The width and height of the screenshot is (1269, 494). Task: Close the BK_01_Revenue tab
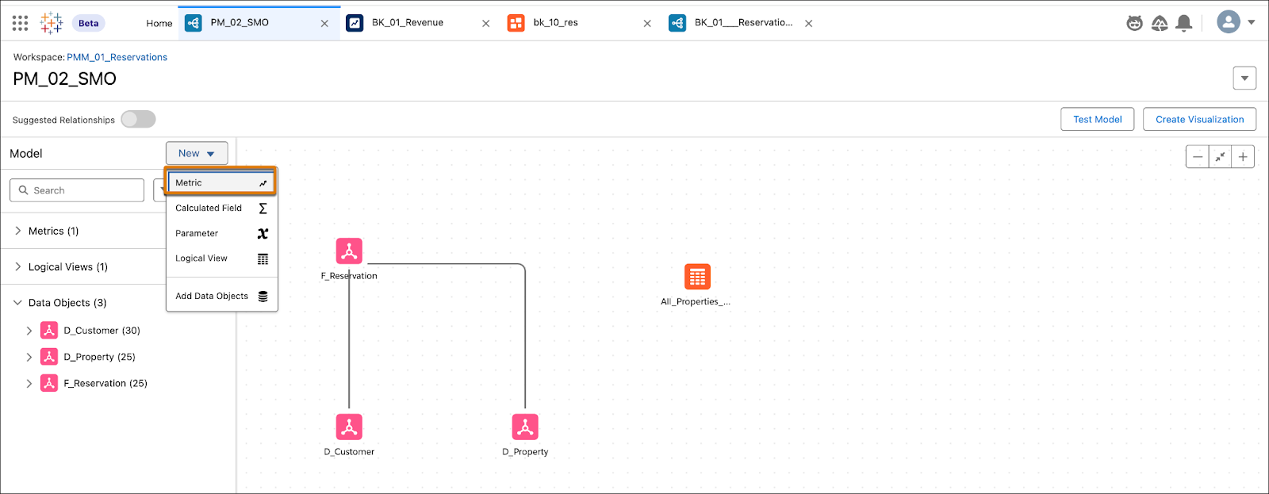486,24
